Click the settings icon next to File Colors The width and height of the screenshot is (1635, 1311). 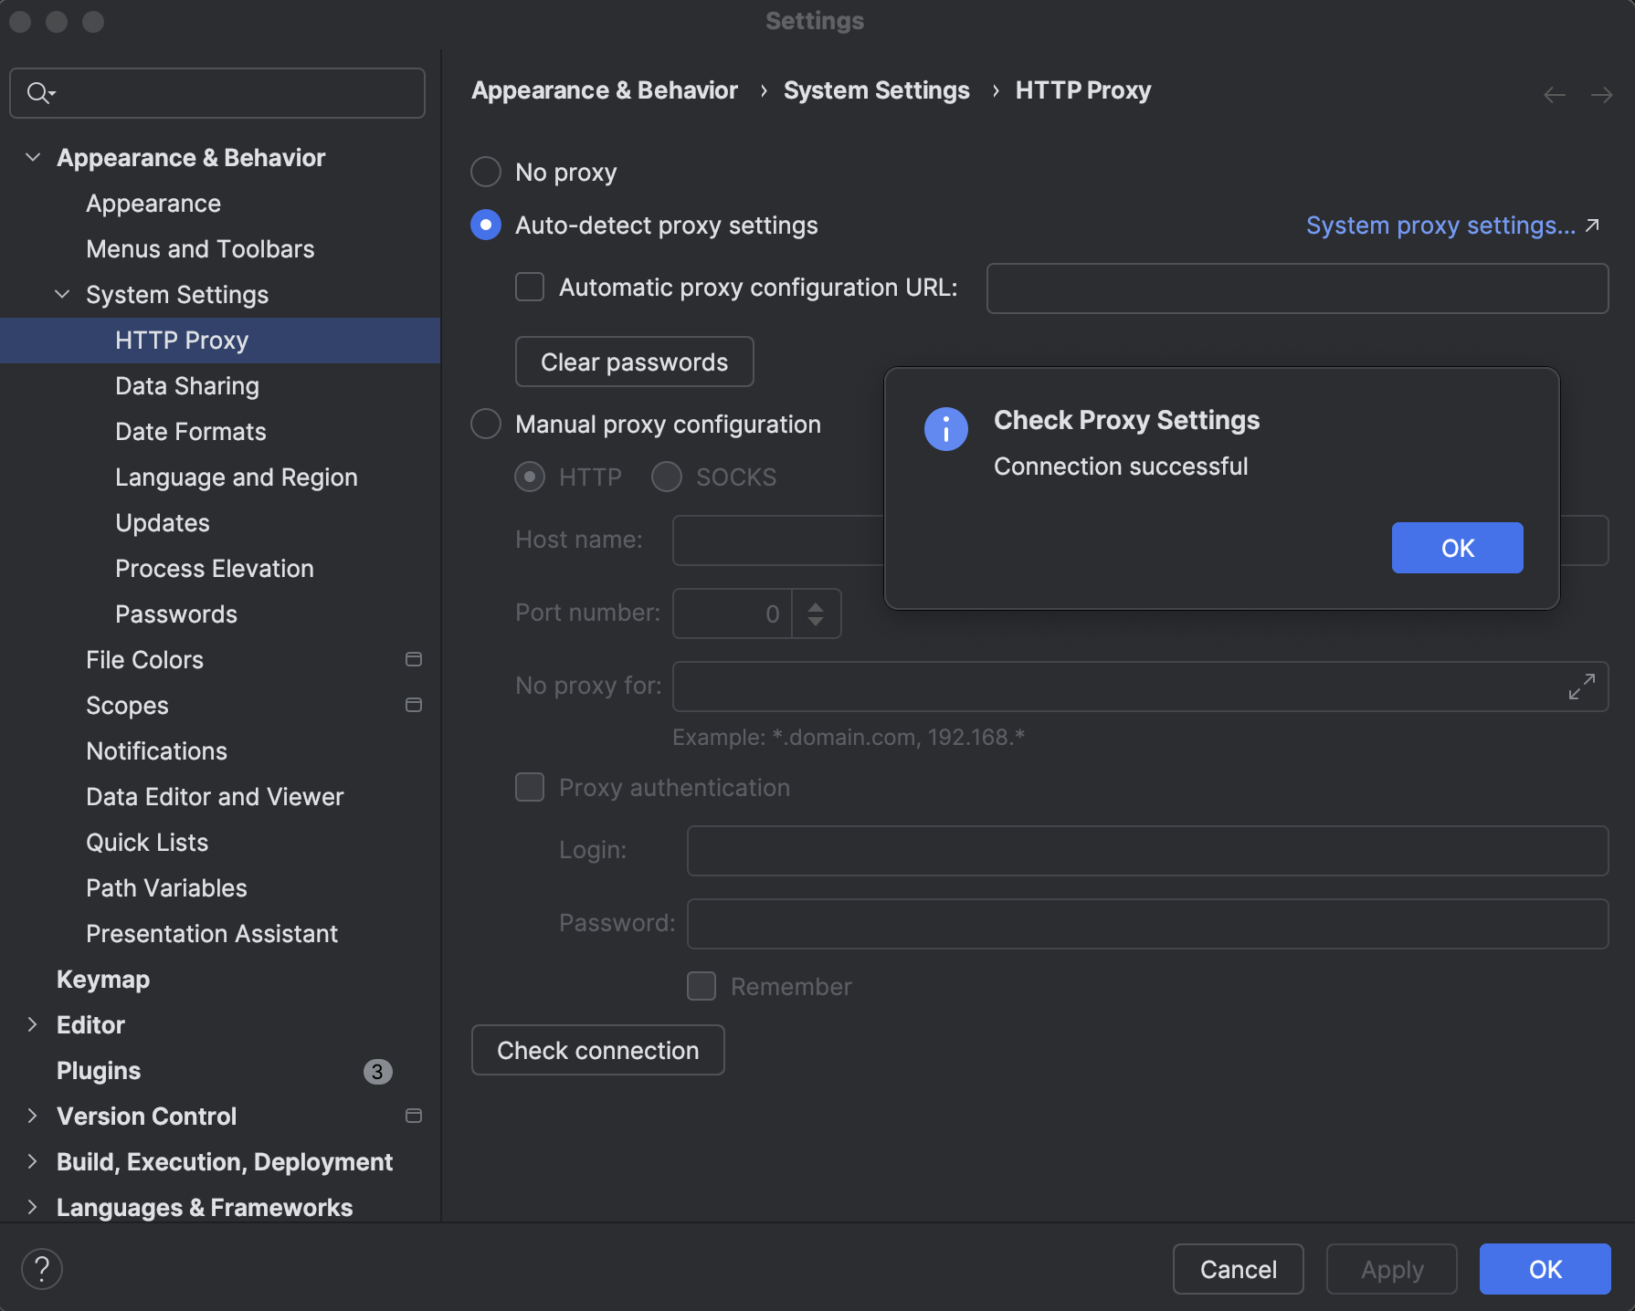414,659
